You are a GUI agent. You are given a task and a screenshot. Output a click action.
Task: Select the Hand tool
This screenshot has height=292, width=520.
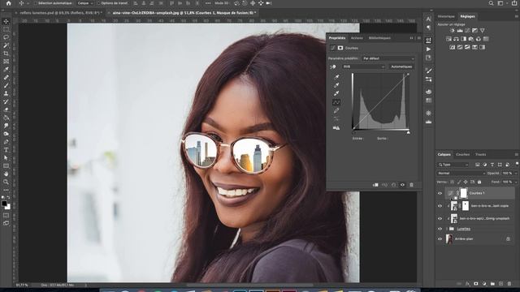(x=6, y=174)
